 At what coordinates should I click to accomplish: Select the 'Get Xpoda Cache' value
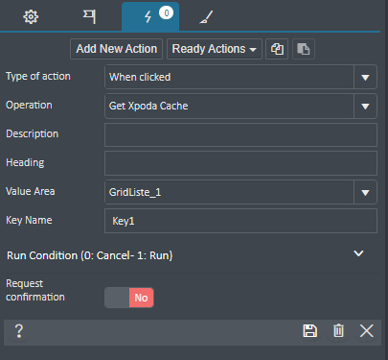tap(148, 106)
